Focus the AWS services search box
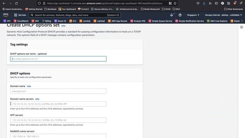The width and height of the screenshot is (245, 138). tap(75, 15)
